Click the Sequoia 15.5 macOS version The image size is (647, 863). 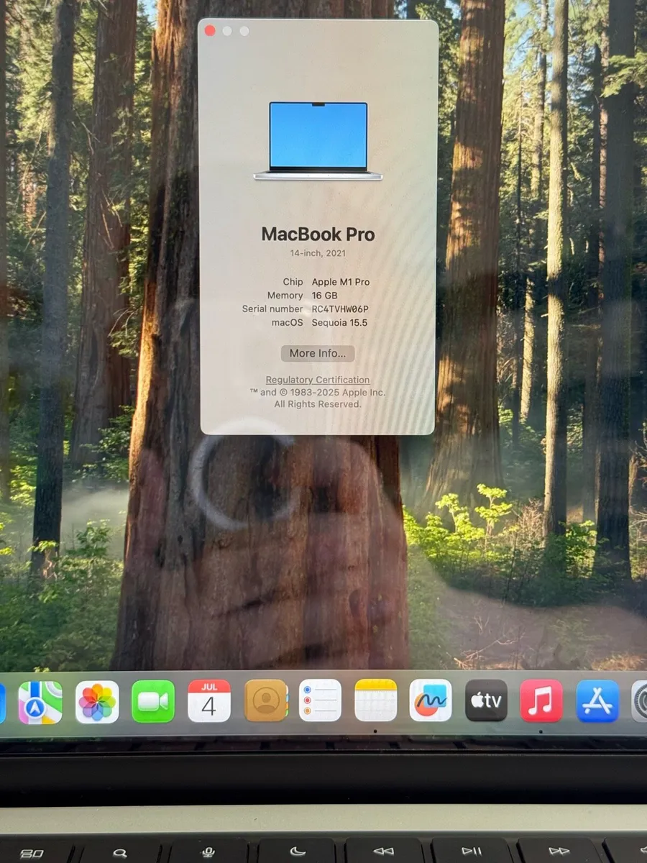coord(339,323)
